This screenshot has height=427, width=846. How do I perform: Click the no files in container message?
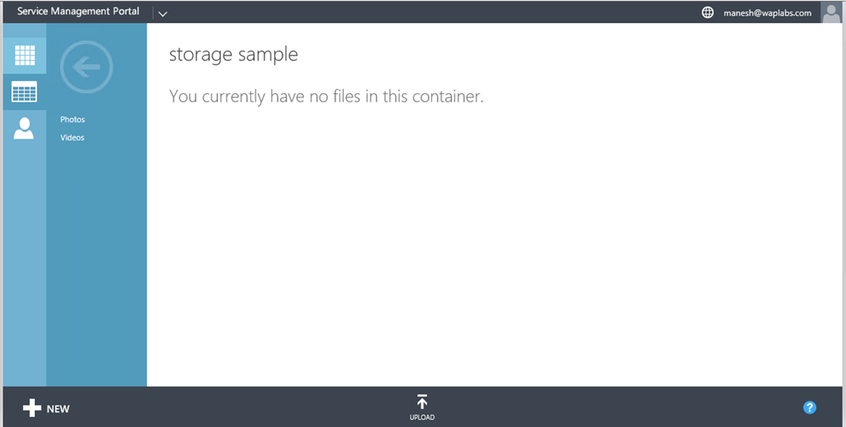pyautogui.click(x=326, y=97)
